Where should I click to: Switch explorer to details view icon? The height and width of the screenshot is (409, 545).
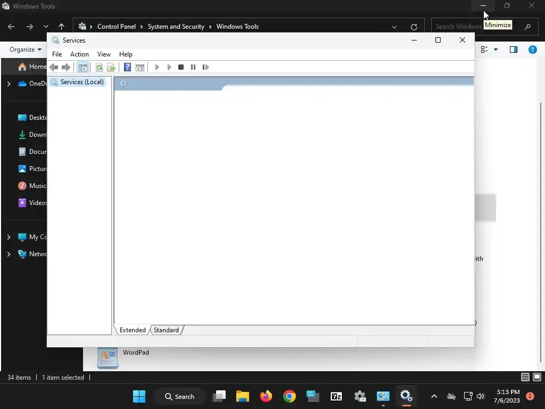(525, 377)
